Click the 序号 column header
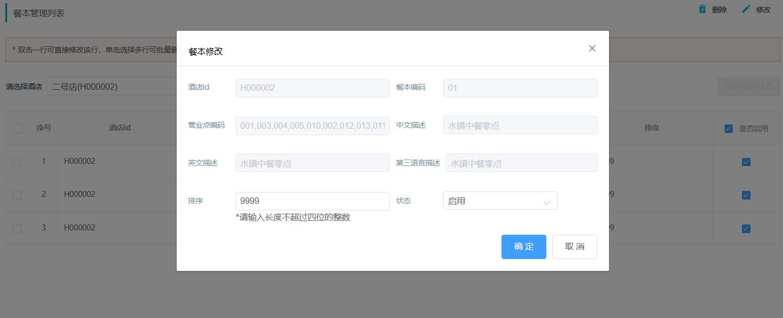This screenshot has width=783, height=318. click(x=44, y=128)
